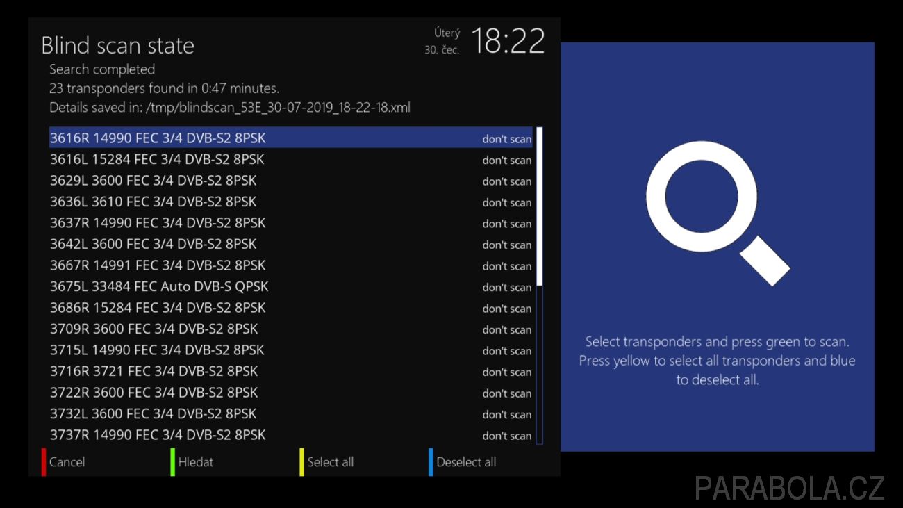This screenshot has height=508, width=903.
Task: Select transponder 3715L 14990 row
Action: click(x=291, y=350)
